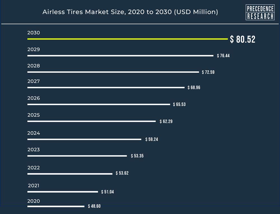280x214 pixels.
Task: Select the 2027 year label
Action: pos(34,81)
